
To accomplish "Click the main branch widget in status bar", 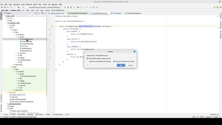I will point(215,117).
